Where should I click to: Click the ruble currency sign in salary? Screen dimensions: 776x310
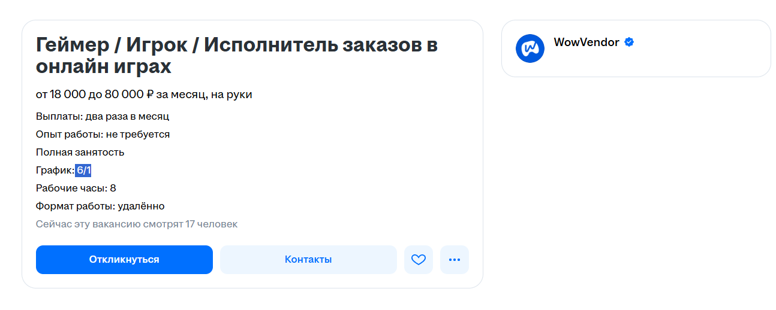pyautogui.click(x=150, y=95)
